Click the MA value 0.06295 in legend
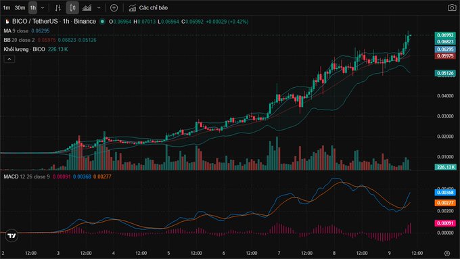Screen dimensions: 460x259 tap(41, 31)
